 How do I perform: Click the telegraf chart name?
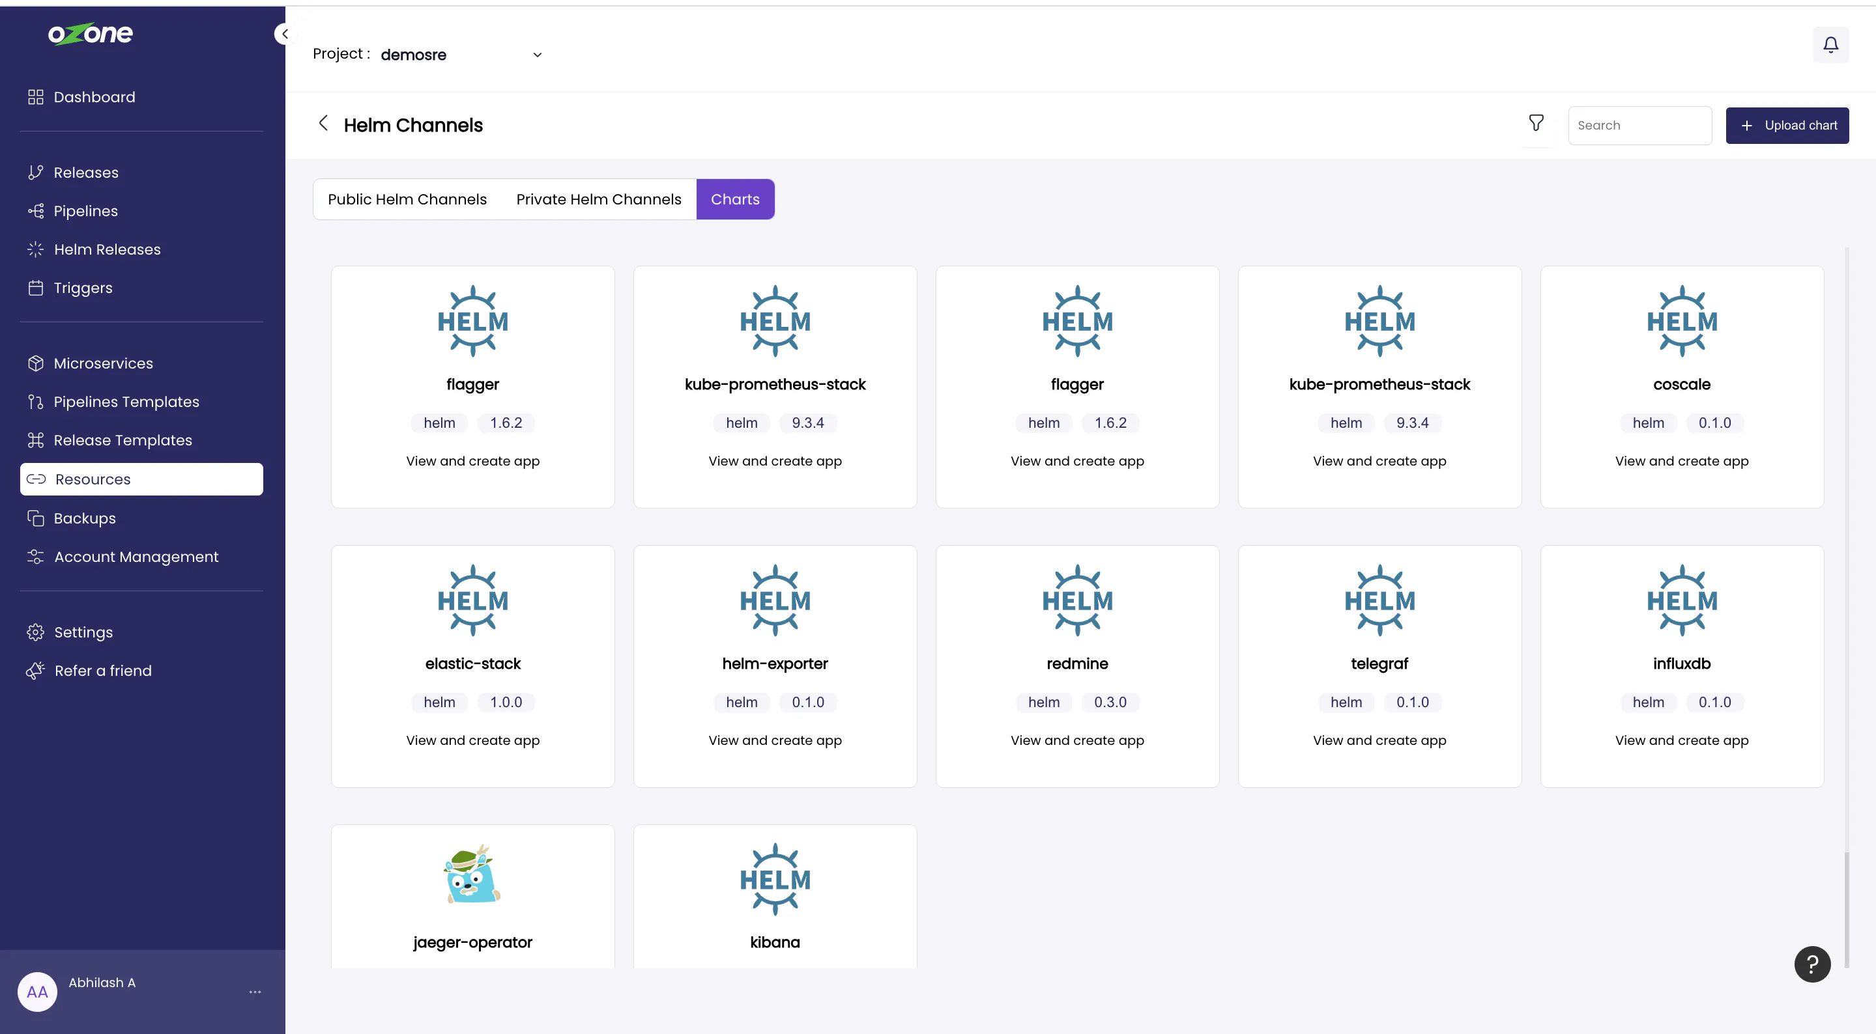1379,664
